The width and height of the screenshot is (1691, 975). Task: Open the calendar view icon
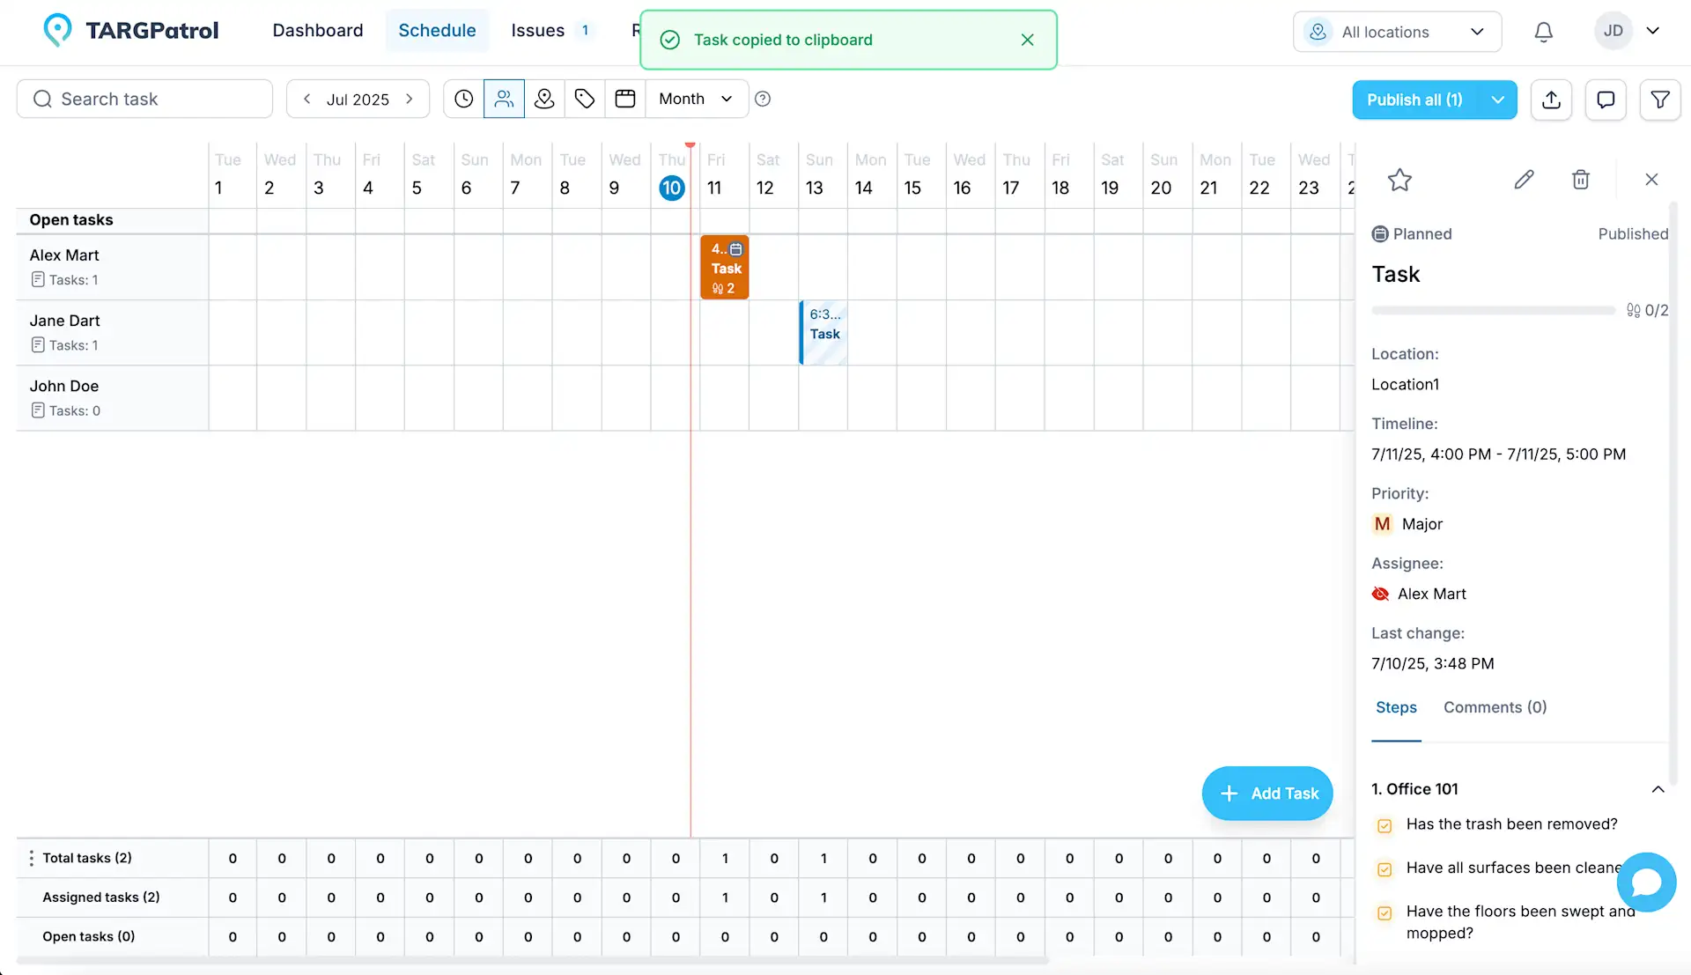625,99
